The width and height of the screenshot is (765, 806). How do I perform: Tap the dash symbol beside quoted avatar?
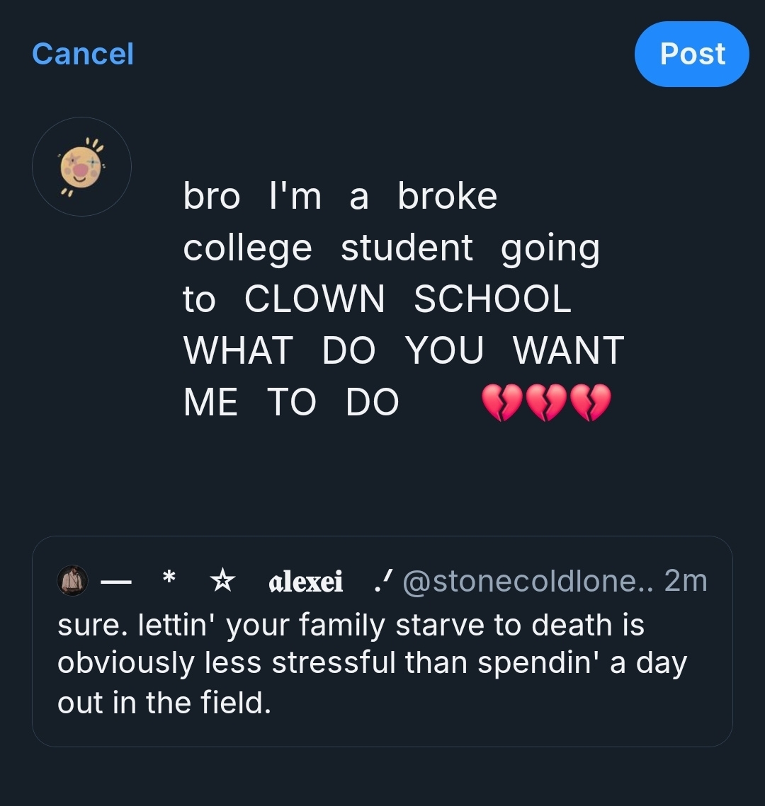click(116, 582)
